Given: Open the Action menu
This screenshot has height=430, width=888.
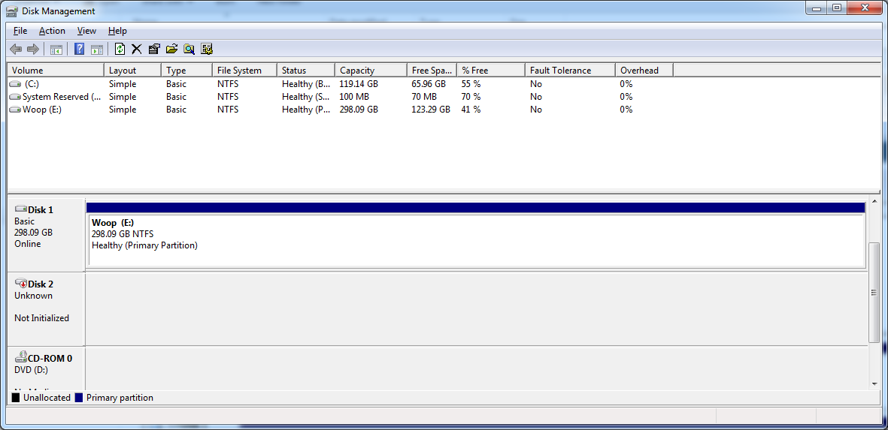Looking at the screenshot, I should (x=52, y=31).
